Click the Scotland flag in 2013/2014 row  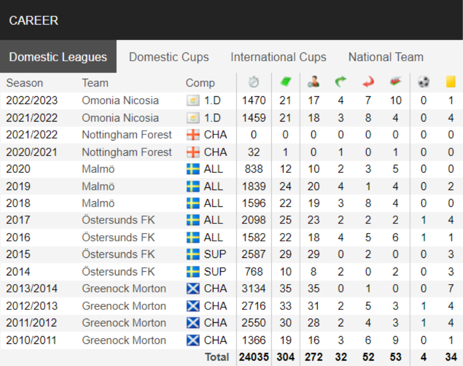click(x=192, y=289)
